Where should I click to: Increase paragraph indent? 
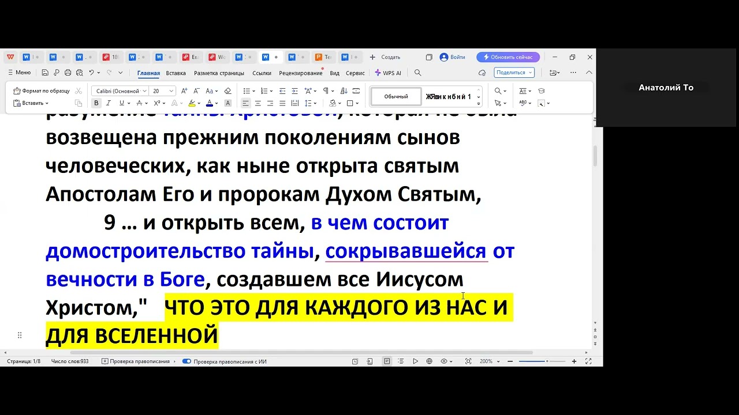[294, 91]
